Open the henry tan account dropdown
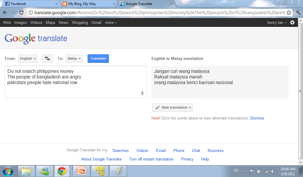Screen dimensions: 303x177 tap(277, 23)
